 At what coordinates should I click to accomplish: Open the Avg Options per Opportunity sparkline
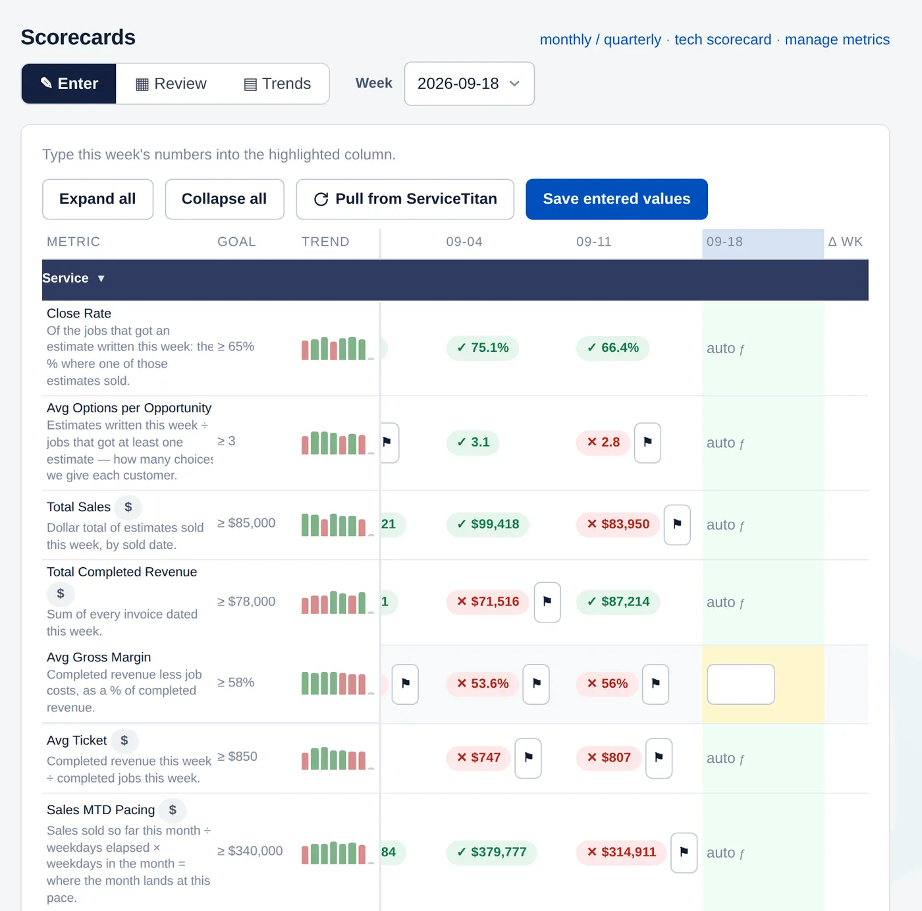click(337, 443)
